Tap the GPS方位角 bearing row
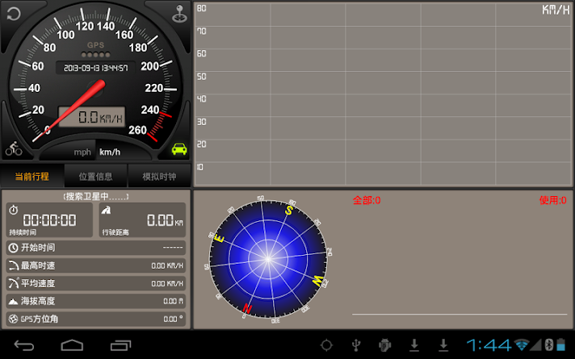Image resolution: width=575 pixels, height=359 pixels. point(96,319)
